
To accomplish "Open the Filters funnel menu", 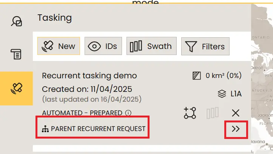I will (x=205, y=46).
